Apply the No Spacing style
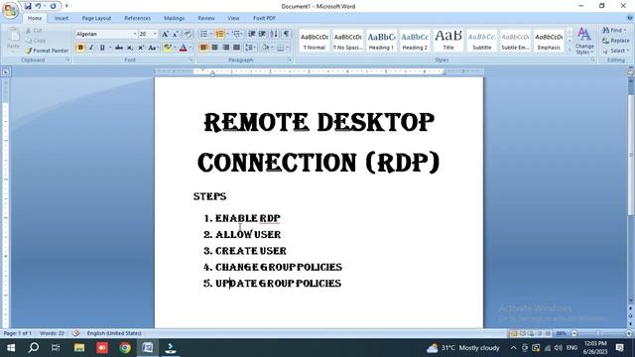Image resolution: width=635 pixels, height=357 pixels. pyautogui.click(x=348, y=41)
